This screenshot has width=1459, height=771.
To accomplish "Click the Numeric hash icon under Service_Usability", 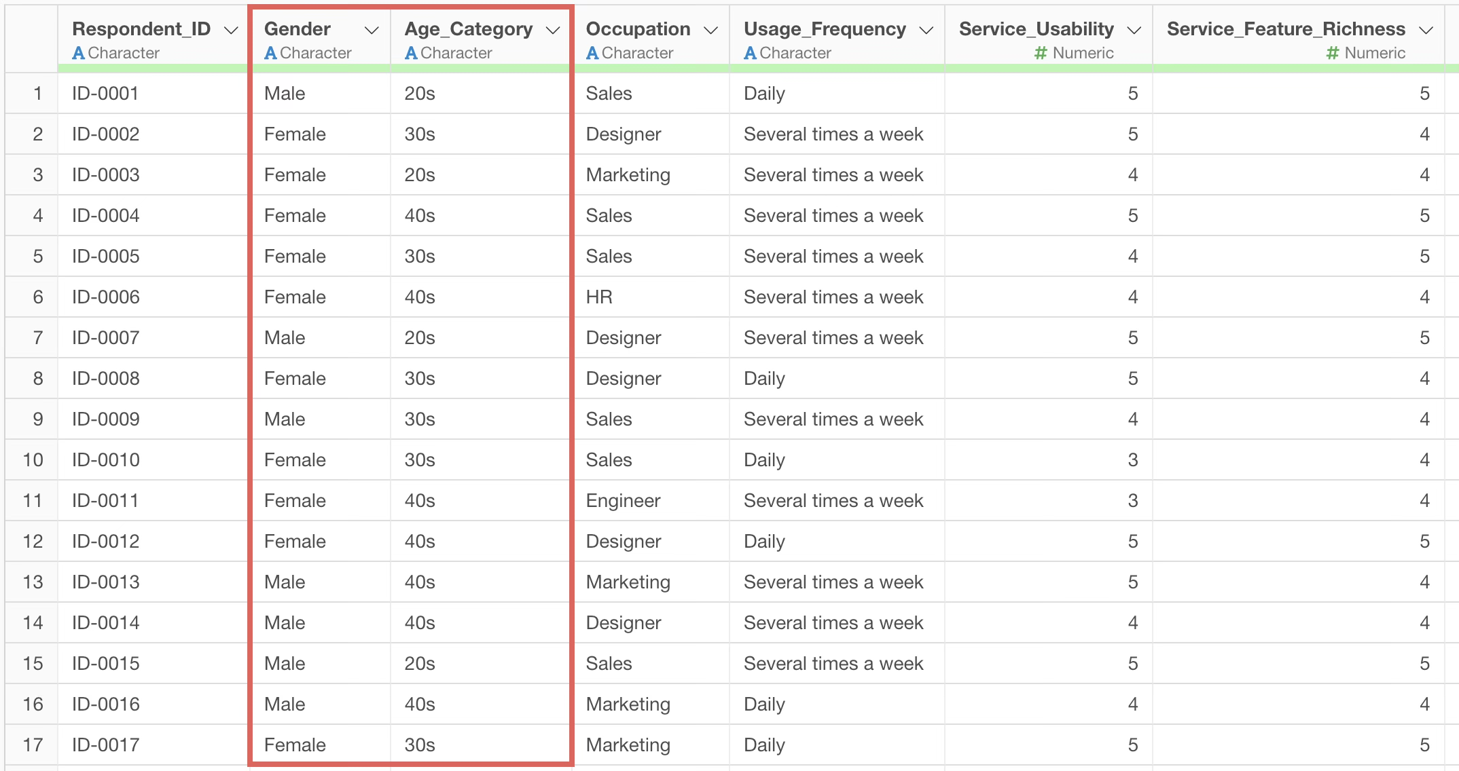I will 1040,53.
